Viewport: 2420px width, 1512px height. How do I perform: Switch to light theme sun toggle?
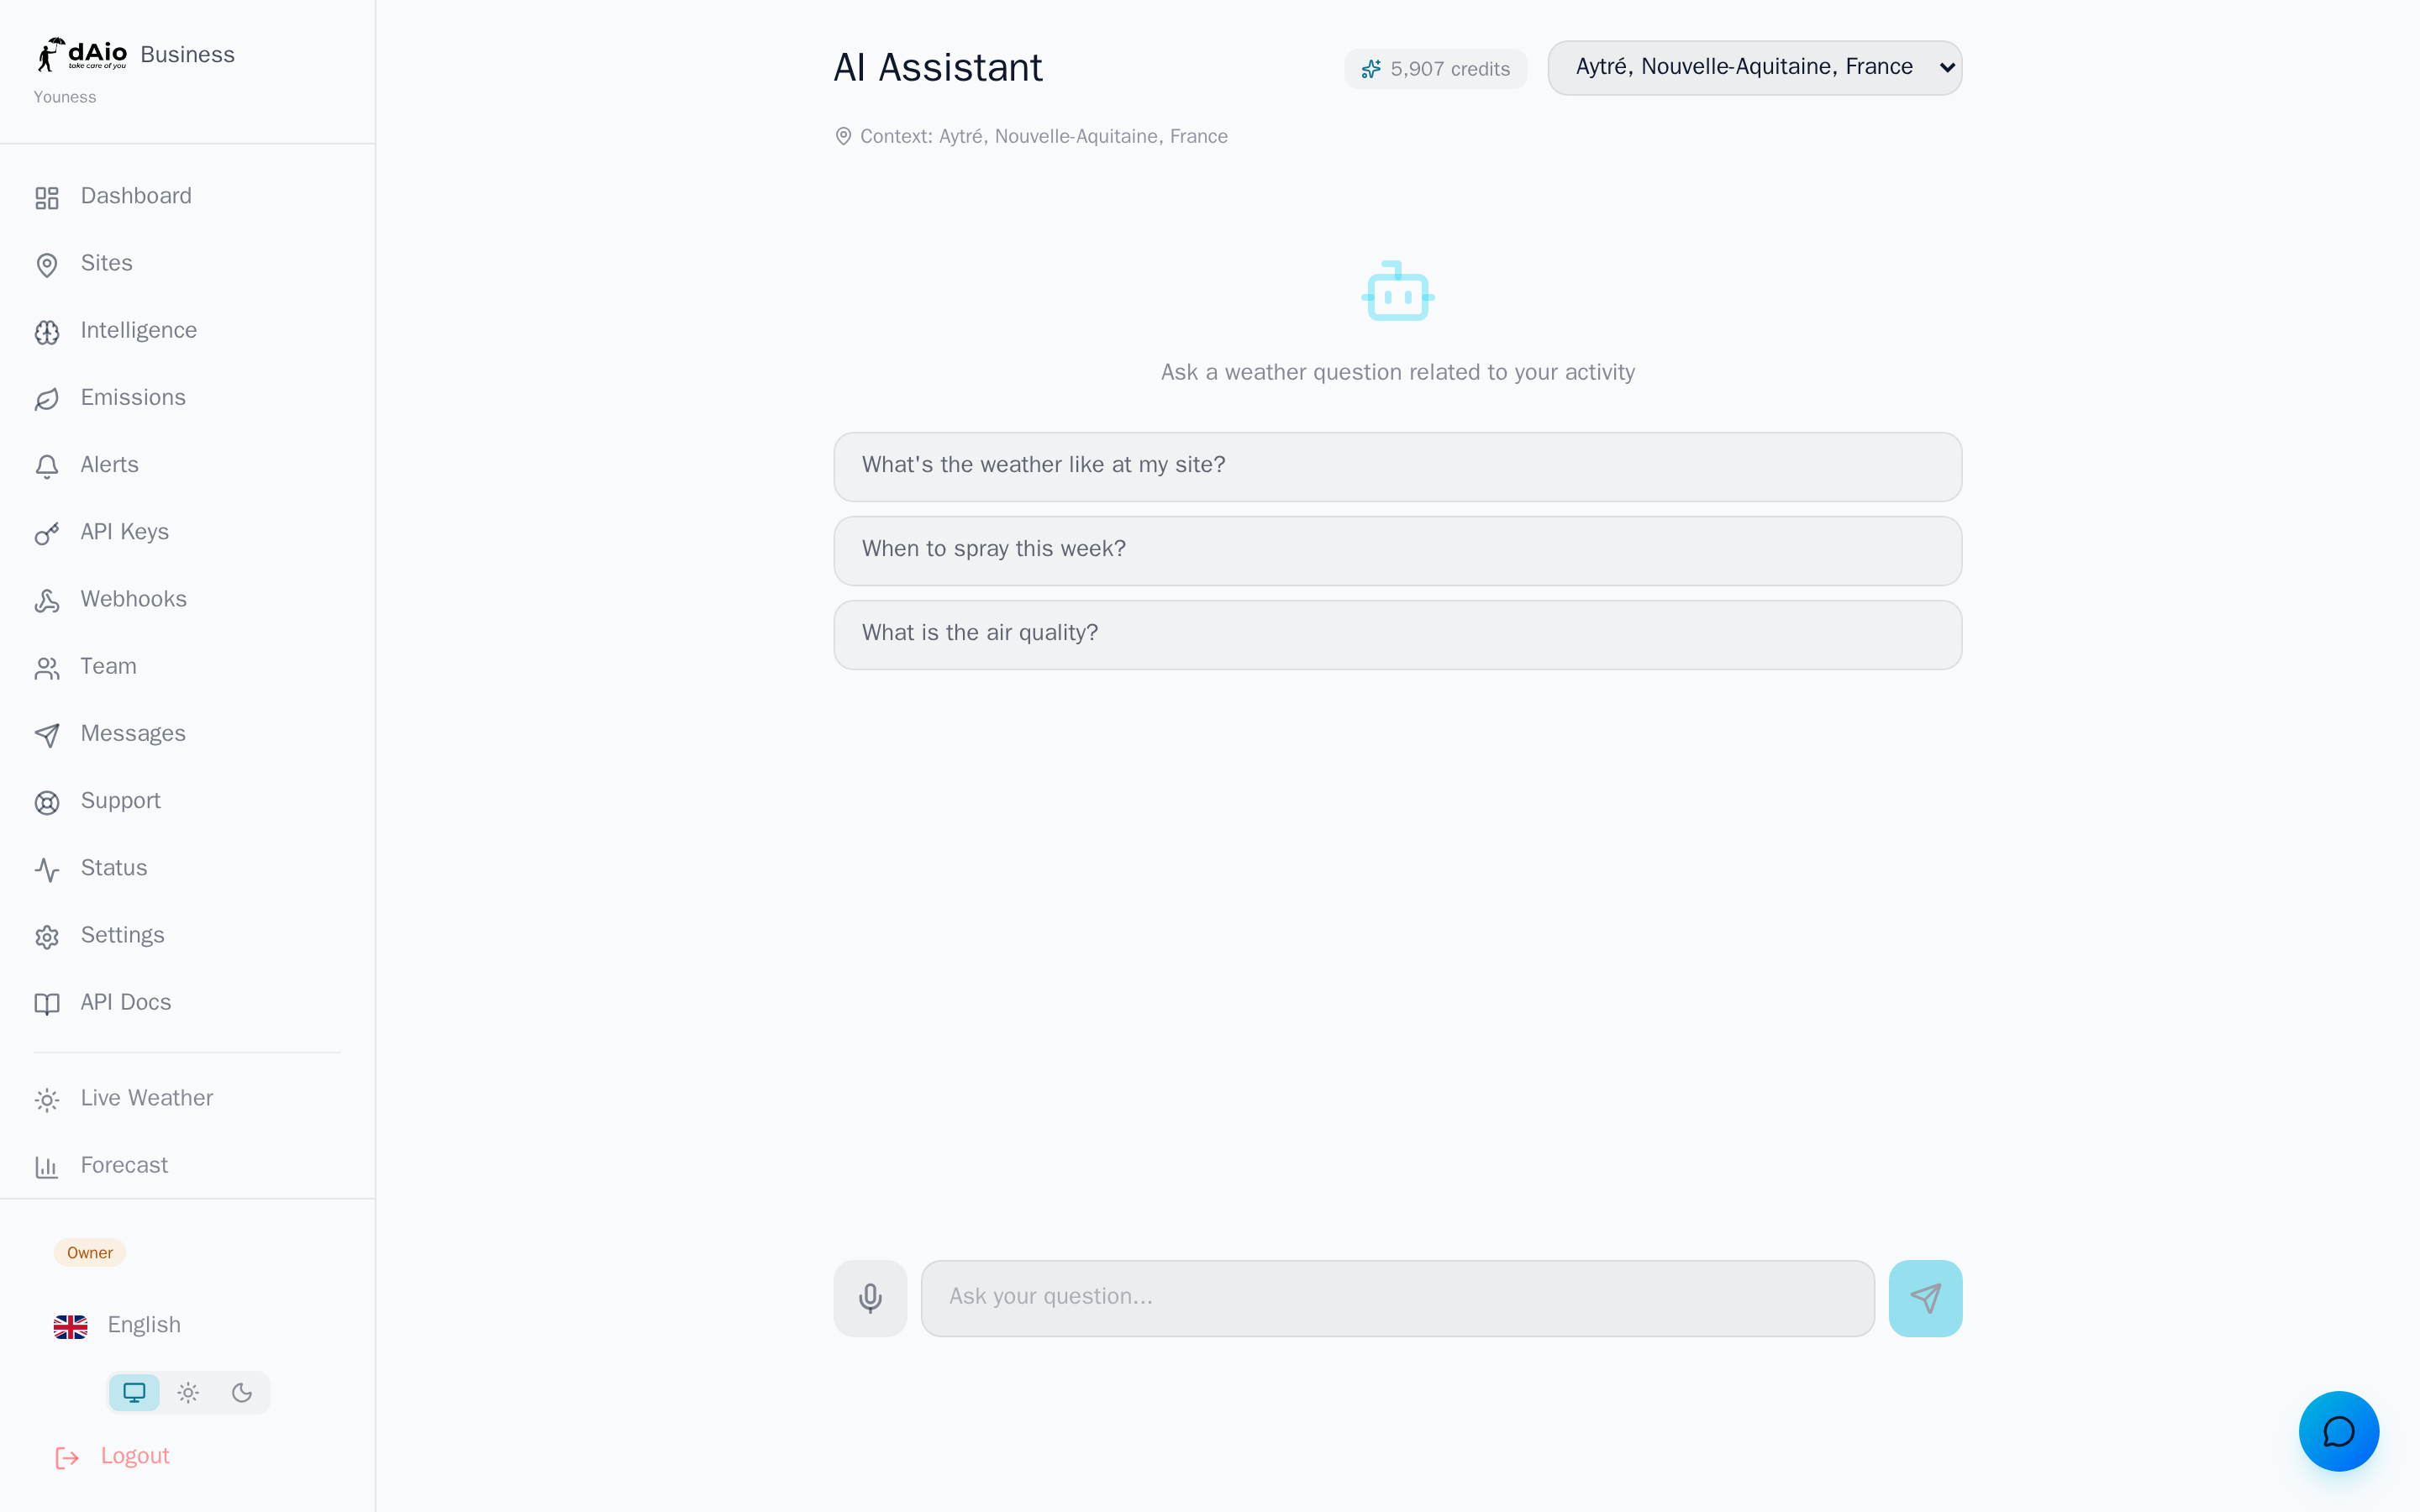(188, 1392)
